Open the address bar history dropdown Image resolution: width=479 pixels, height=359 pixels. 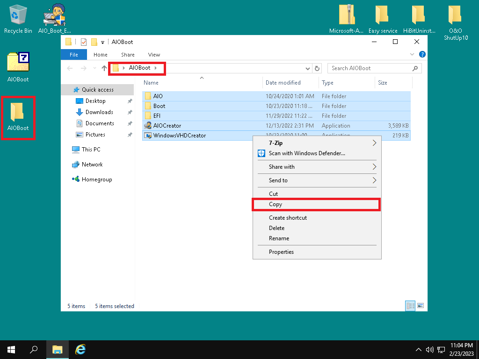tap(307, 68)
